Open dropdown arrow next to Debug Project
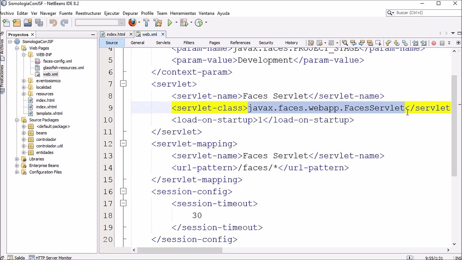Screen dimensions: 462x260 (x=191, y=23)
